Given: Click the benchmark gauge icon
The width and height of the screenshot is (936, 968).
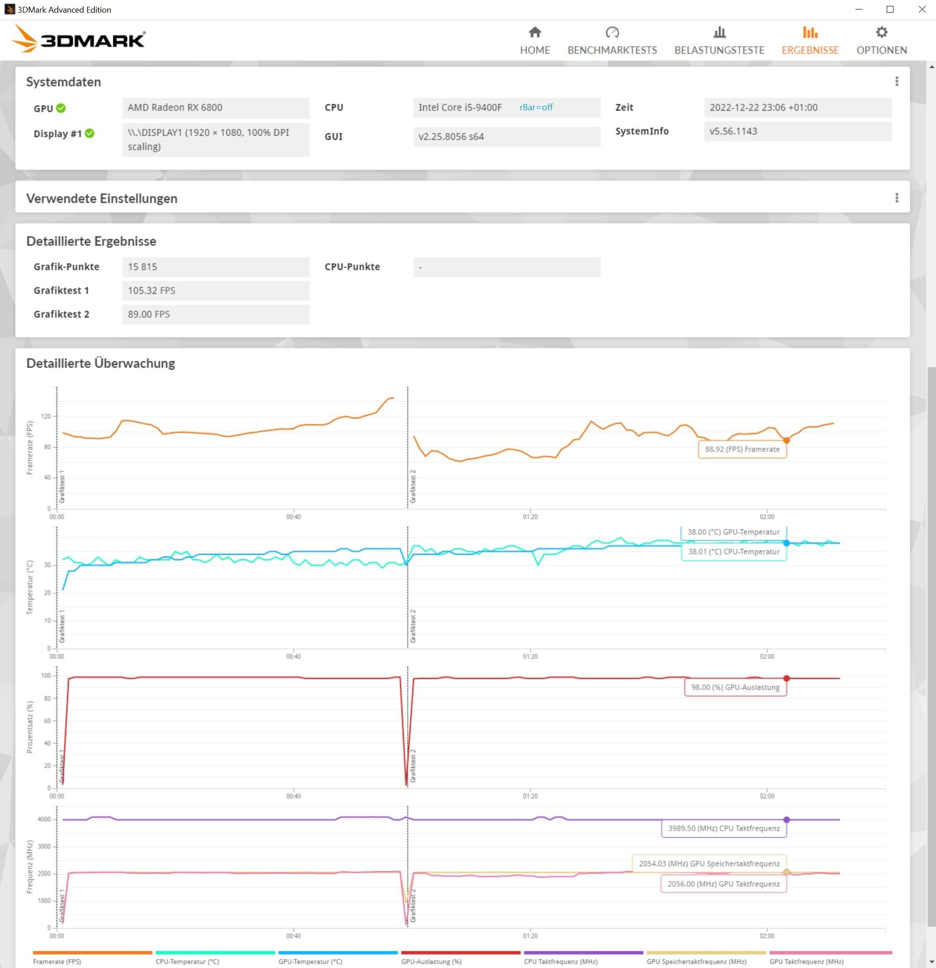Looking at the screenshot, I should pyautogui.click(x=612, y=32).
